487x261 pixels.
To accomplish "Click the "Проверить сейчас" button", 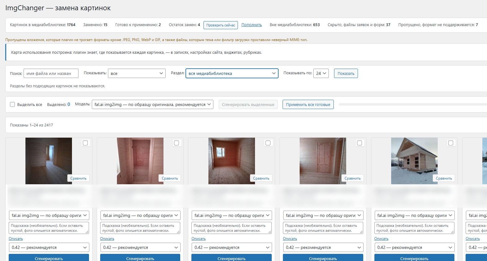I will tap(221, 25).
